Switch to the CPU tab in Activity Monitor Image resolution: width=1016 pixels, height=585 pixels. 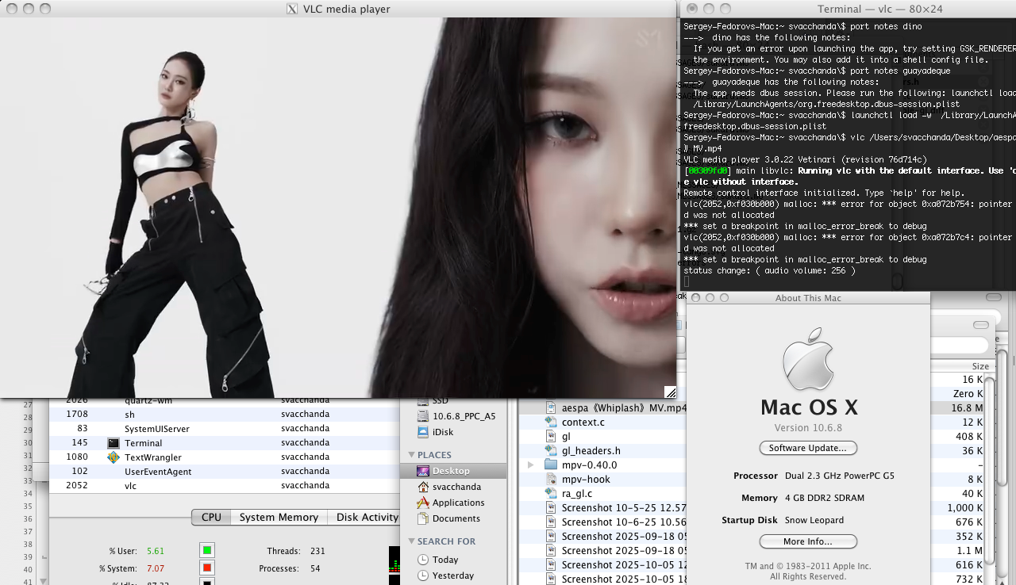(211, 517)
